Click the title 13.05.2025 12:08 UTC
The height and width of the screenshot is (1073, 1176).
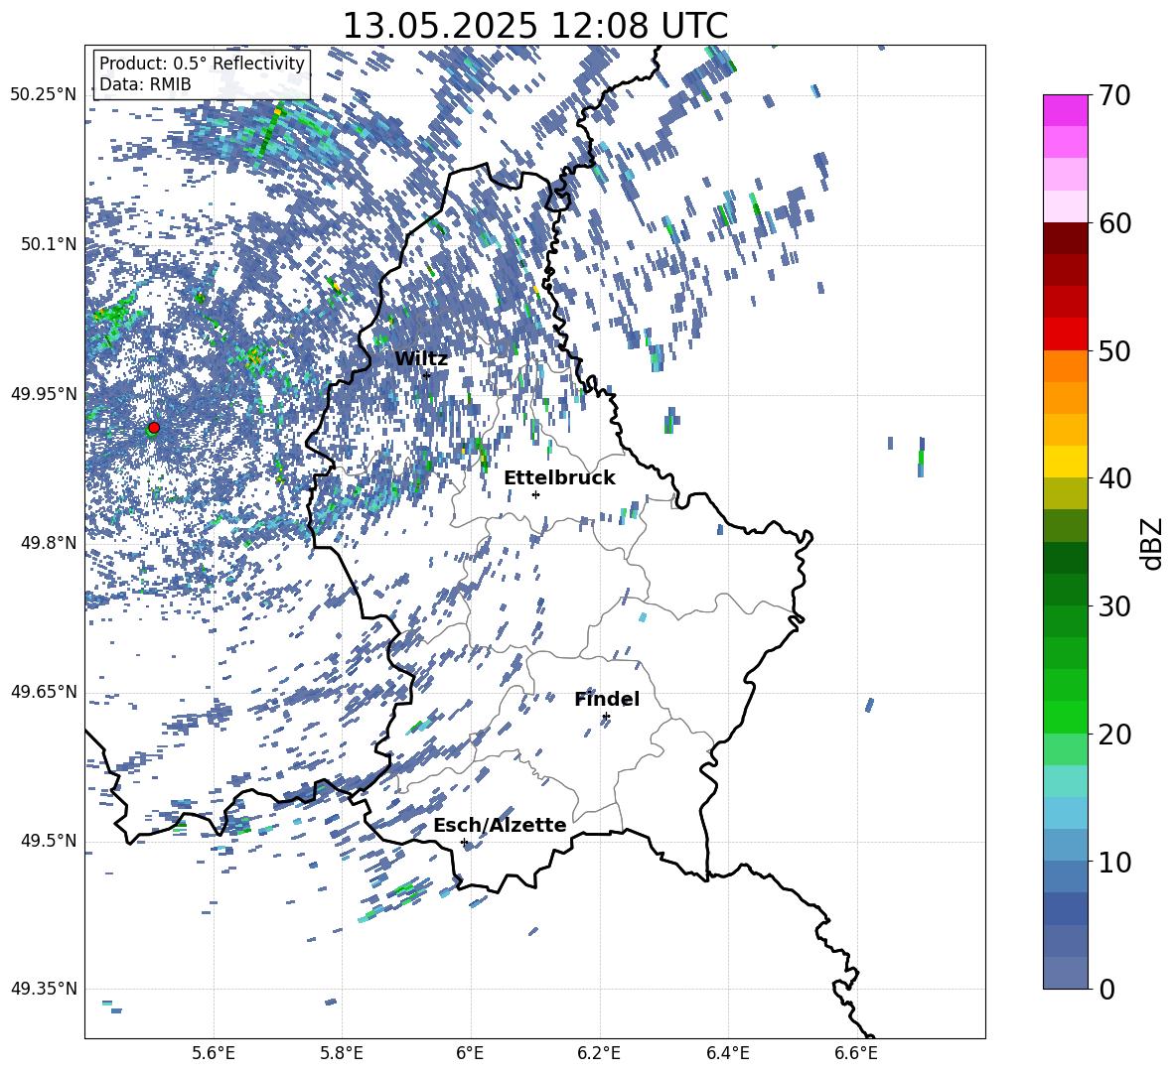pos(535,26)
